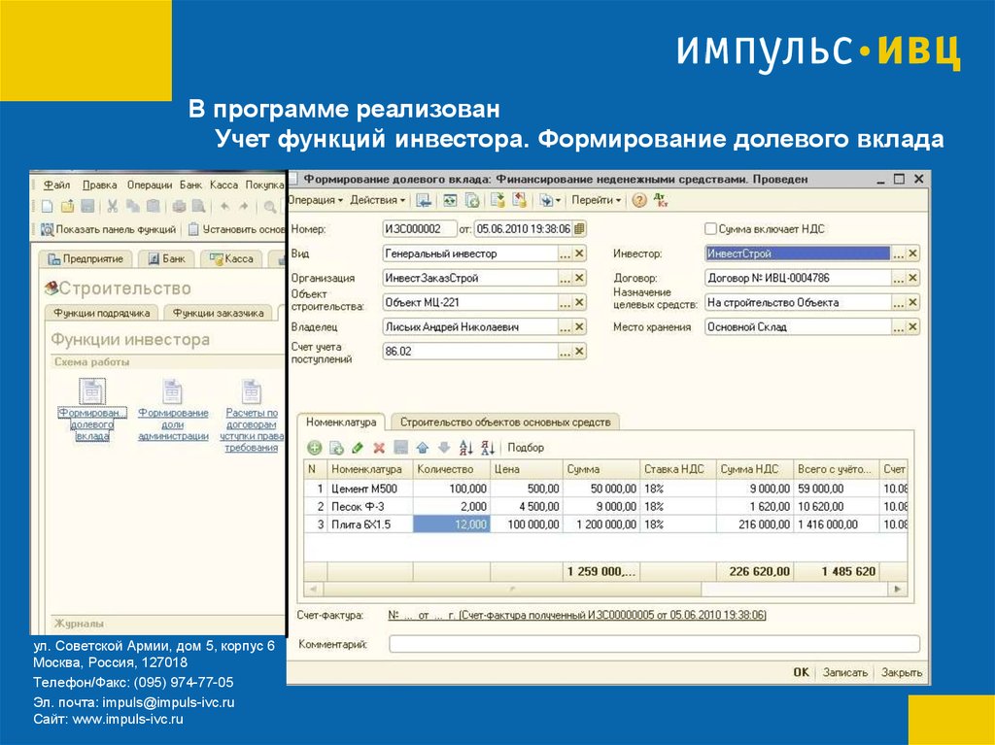Switch to the Номенклатура tab
995x745 pixels.
(341, 422)
